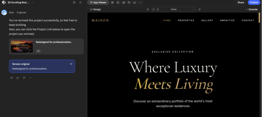This screenshot has height=117, width=262.
Task: Toggle the Design mode button
Action: pos(95,10)
